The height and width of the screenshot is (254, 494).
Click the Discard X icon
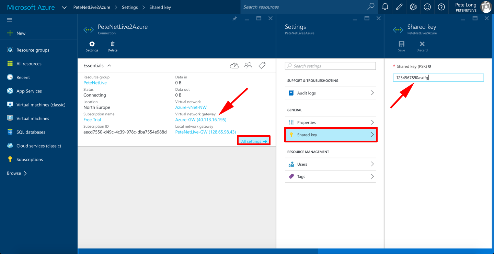pos(422,47)
